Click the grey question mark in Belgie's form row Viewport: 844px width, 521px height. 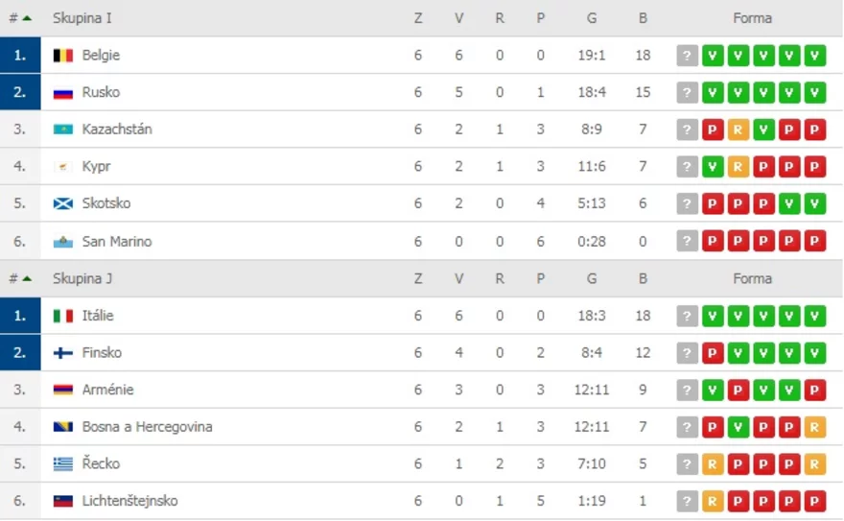[687, 56]
